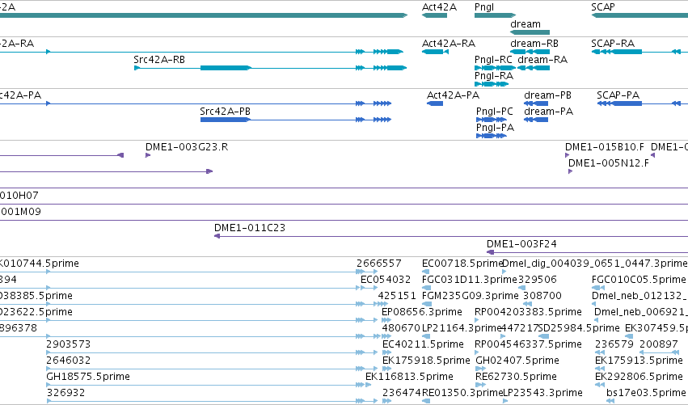Screen dimensions: 688x405
Task: Click the Act42A-PA protein label
Action: point(454,95)
